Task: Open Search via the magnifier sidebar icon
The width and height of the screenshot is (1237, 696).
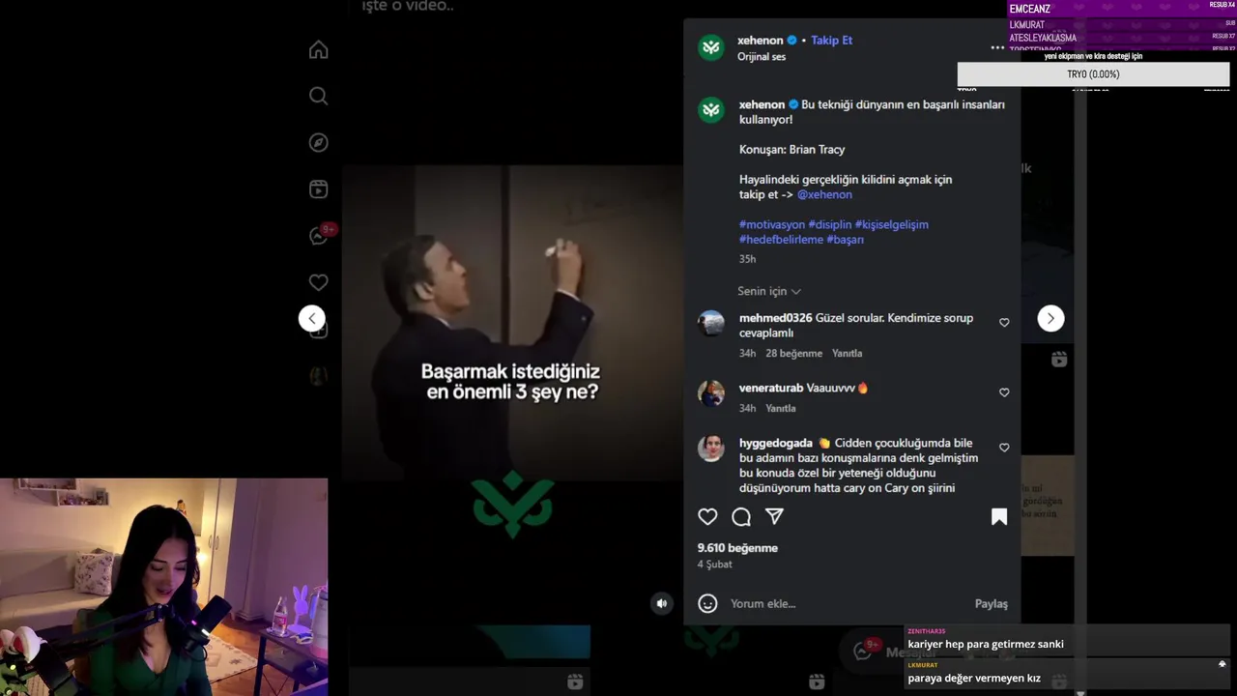Action: click(318, 96)
